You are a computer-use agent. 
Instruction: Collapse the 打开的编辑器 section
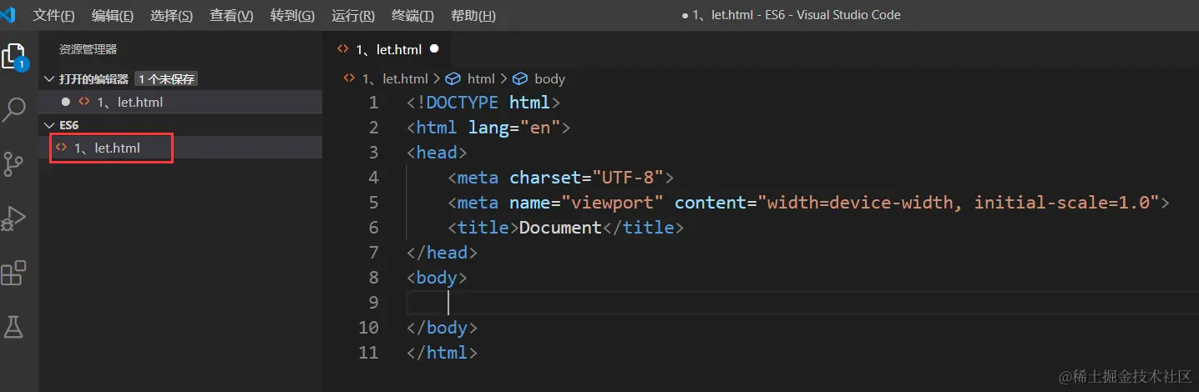pos(48,79)
